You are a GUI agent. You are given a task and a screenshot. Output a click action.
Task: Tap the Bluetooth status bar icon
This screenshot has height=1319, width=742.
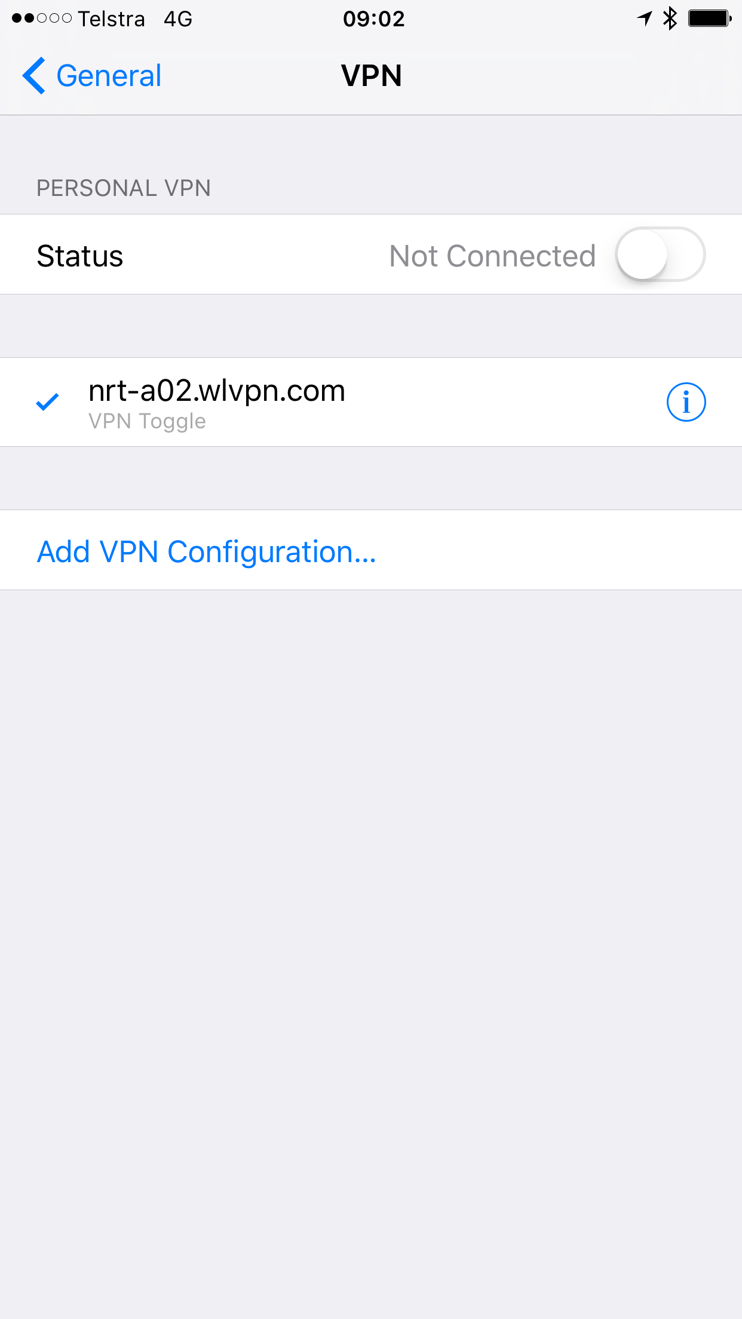point(670,19)
